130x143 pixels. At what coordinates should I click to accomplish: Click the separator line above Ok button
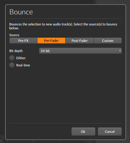66,123
